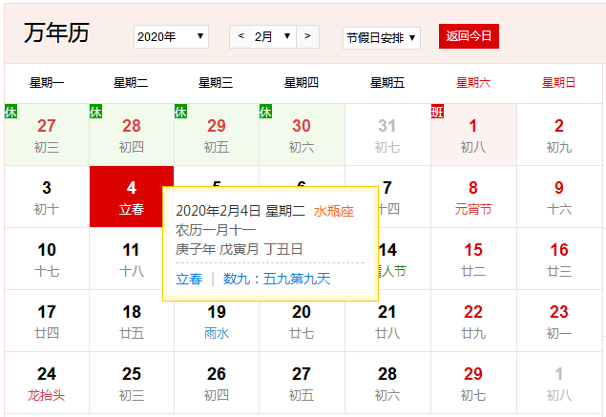Click 数九：五九第九天 link in tooltip

(277, 279)
